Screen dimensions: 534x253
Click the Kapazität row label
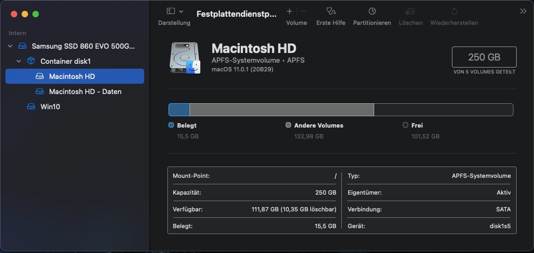tap(187, 192)
